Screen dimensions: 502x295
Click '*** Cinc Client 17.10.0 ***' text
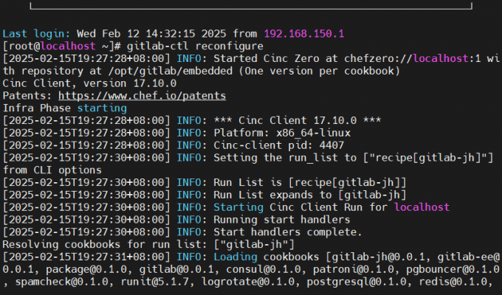point(298,121)
